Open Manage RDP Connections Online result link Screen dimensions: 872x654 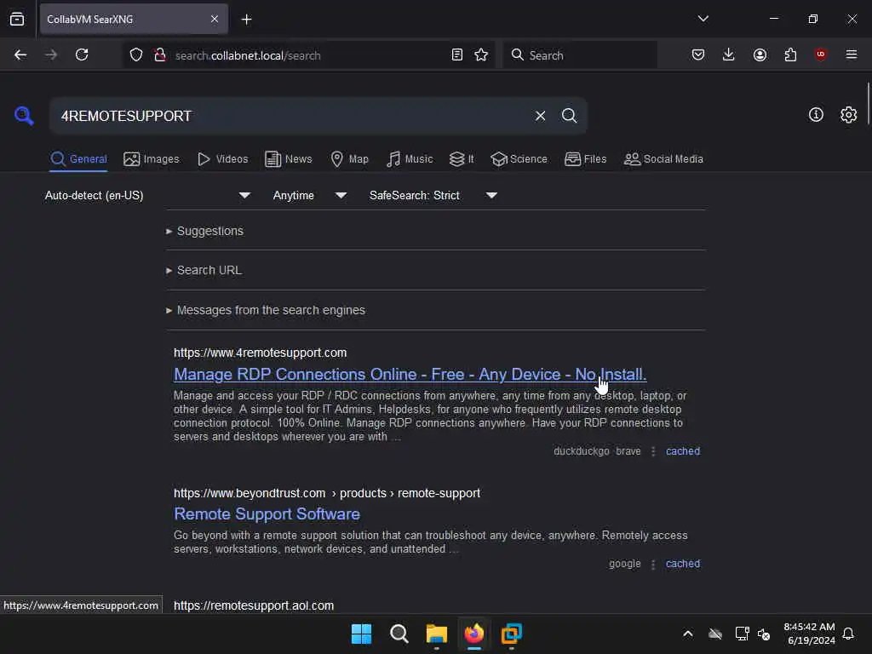pyautogui.click(x=410, y=375)
